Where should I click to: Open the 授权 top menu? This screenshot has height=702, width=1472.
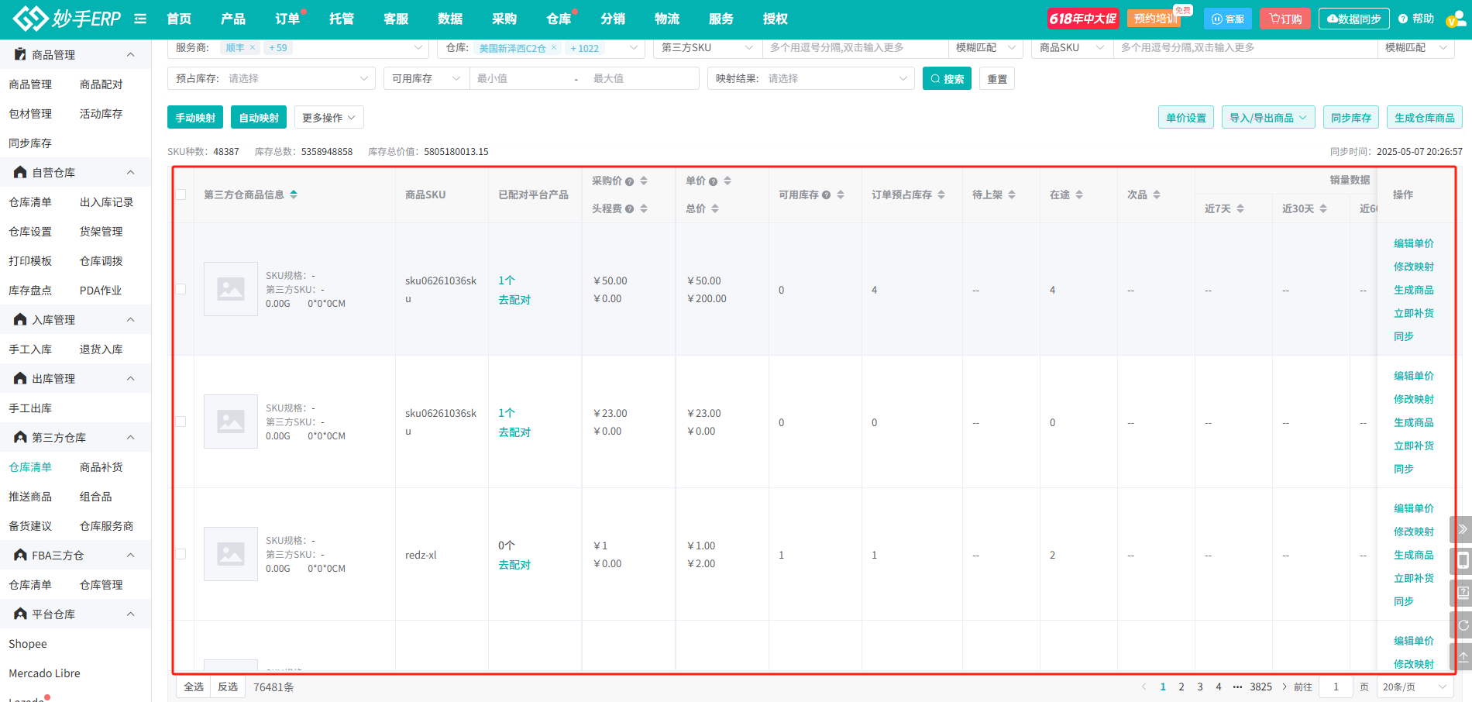(x=776, y=19)
